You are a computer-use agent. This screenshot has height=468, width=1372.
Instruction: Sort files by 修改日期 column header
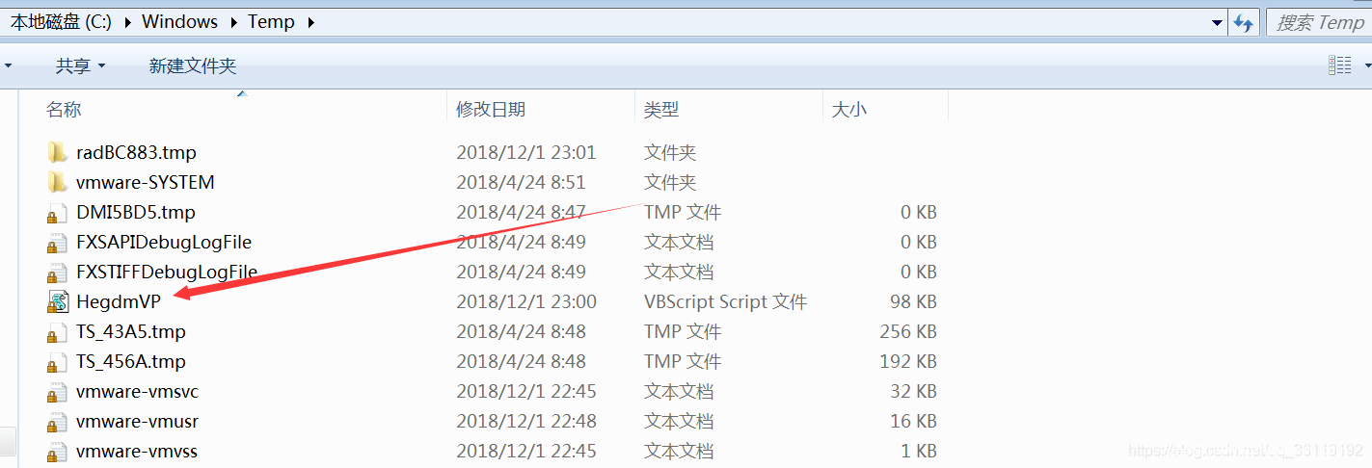491,110
